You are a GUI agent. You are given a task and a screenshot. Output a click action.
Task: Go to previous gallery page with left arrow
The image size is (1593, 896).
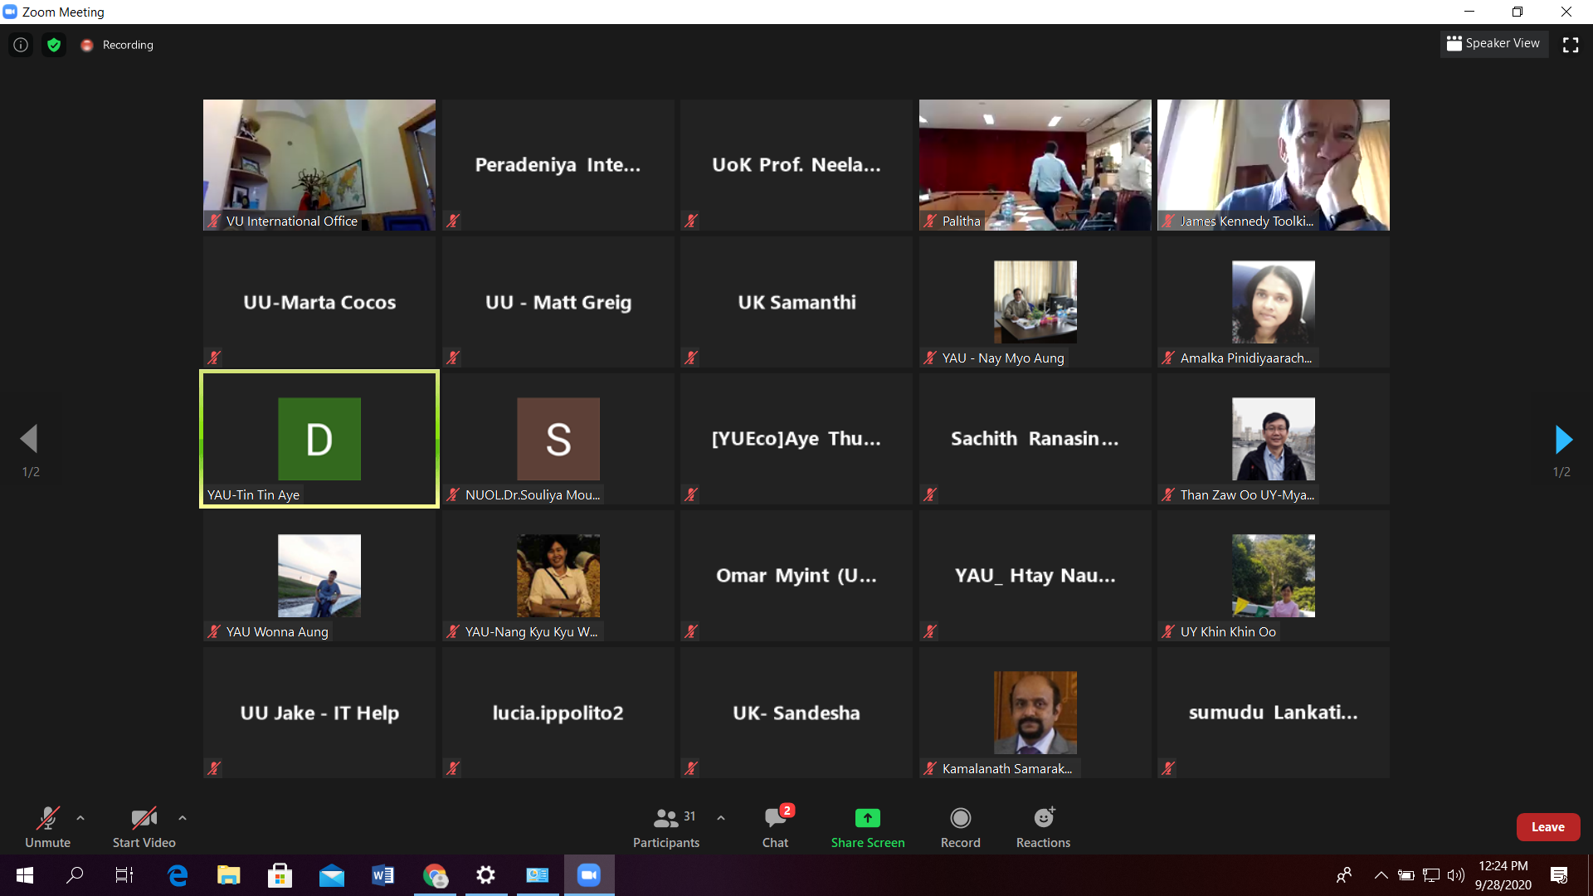[30, 439]
